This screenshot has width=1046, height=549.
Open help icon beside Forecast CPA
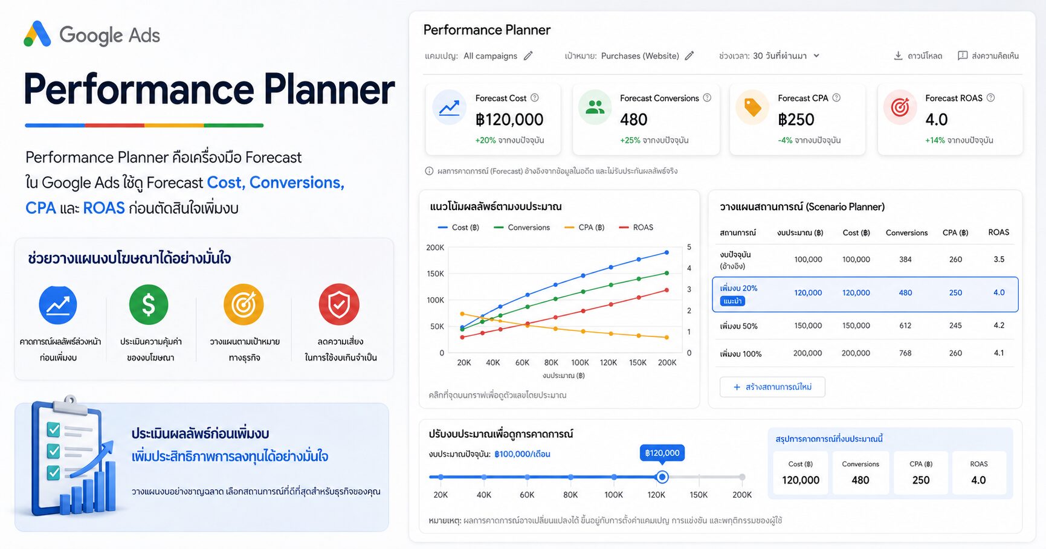[836, 98]
